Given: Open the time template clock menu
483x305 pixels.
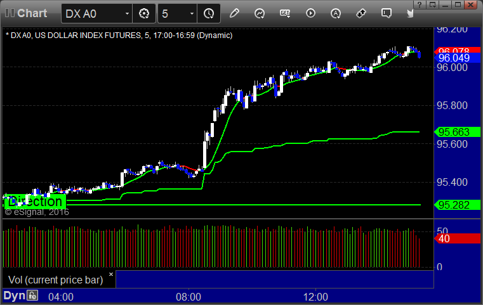Looking at the screenshot, I should pyautogui.click(x=209, y=13).
